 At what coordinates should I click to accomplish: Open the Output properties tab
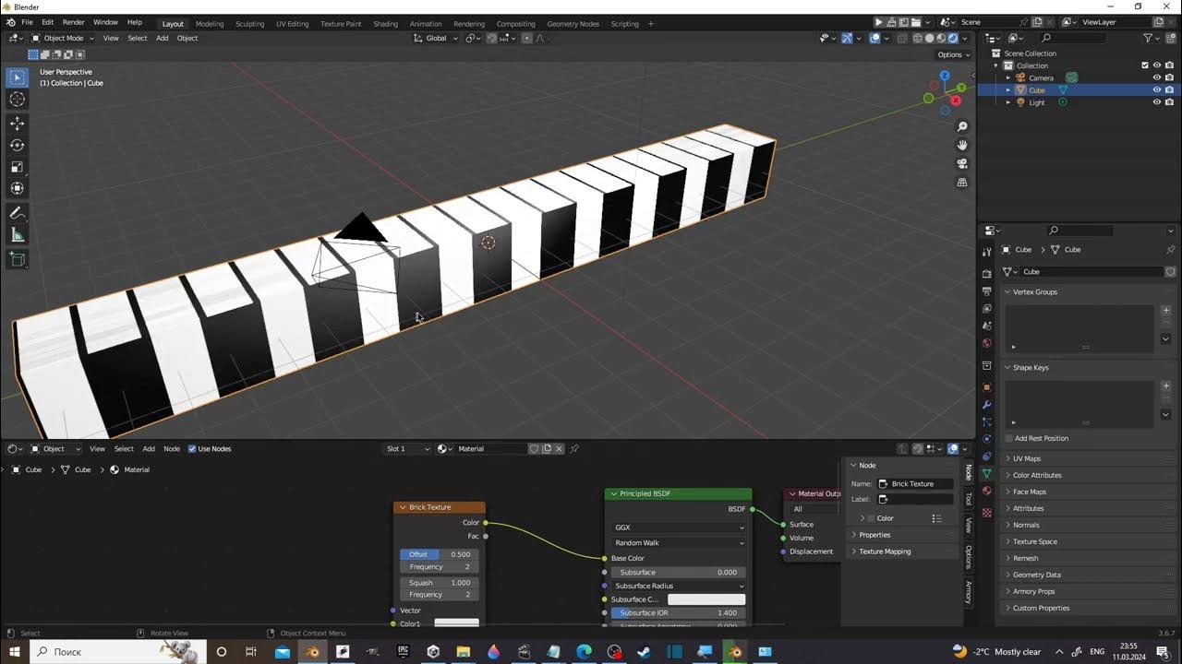coord(986,291)
